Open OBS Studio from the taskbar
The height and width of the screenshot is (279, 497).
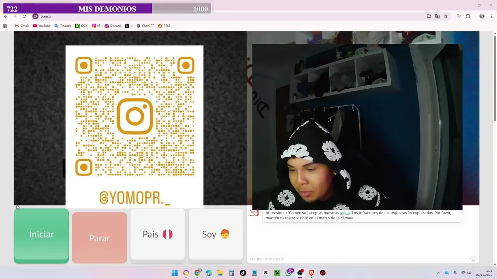click(300, 273)
